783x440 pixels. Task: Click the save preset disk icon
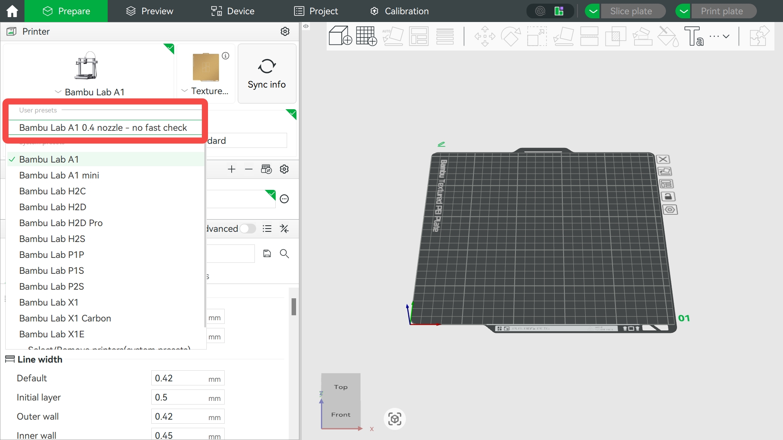pos(267,254)
